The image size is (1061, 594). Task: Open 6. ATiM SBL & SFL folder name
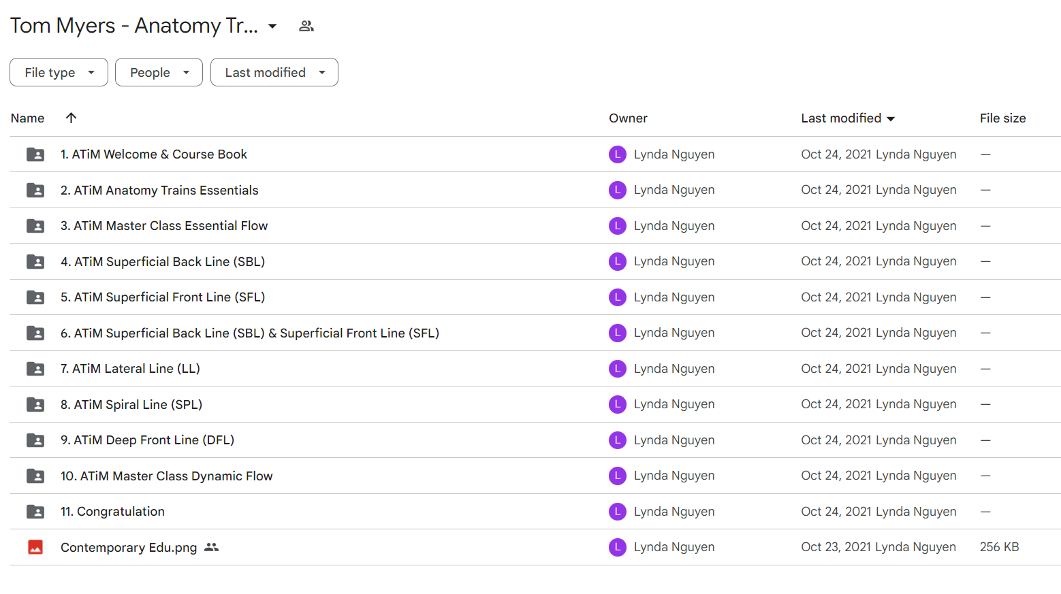tap(250, 333)
